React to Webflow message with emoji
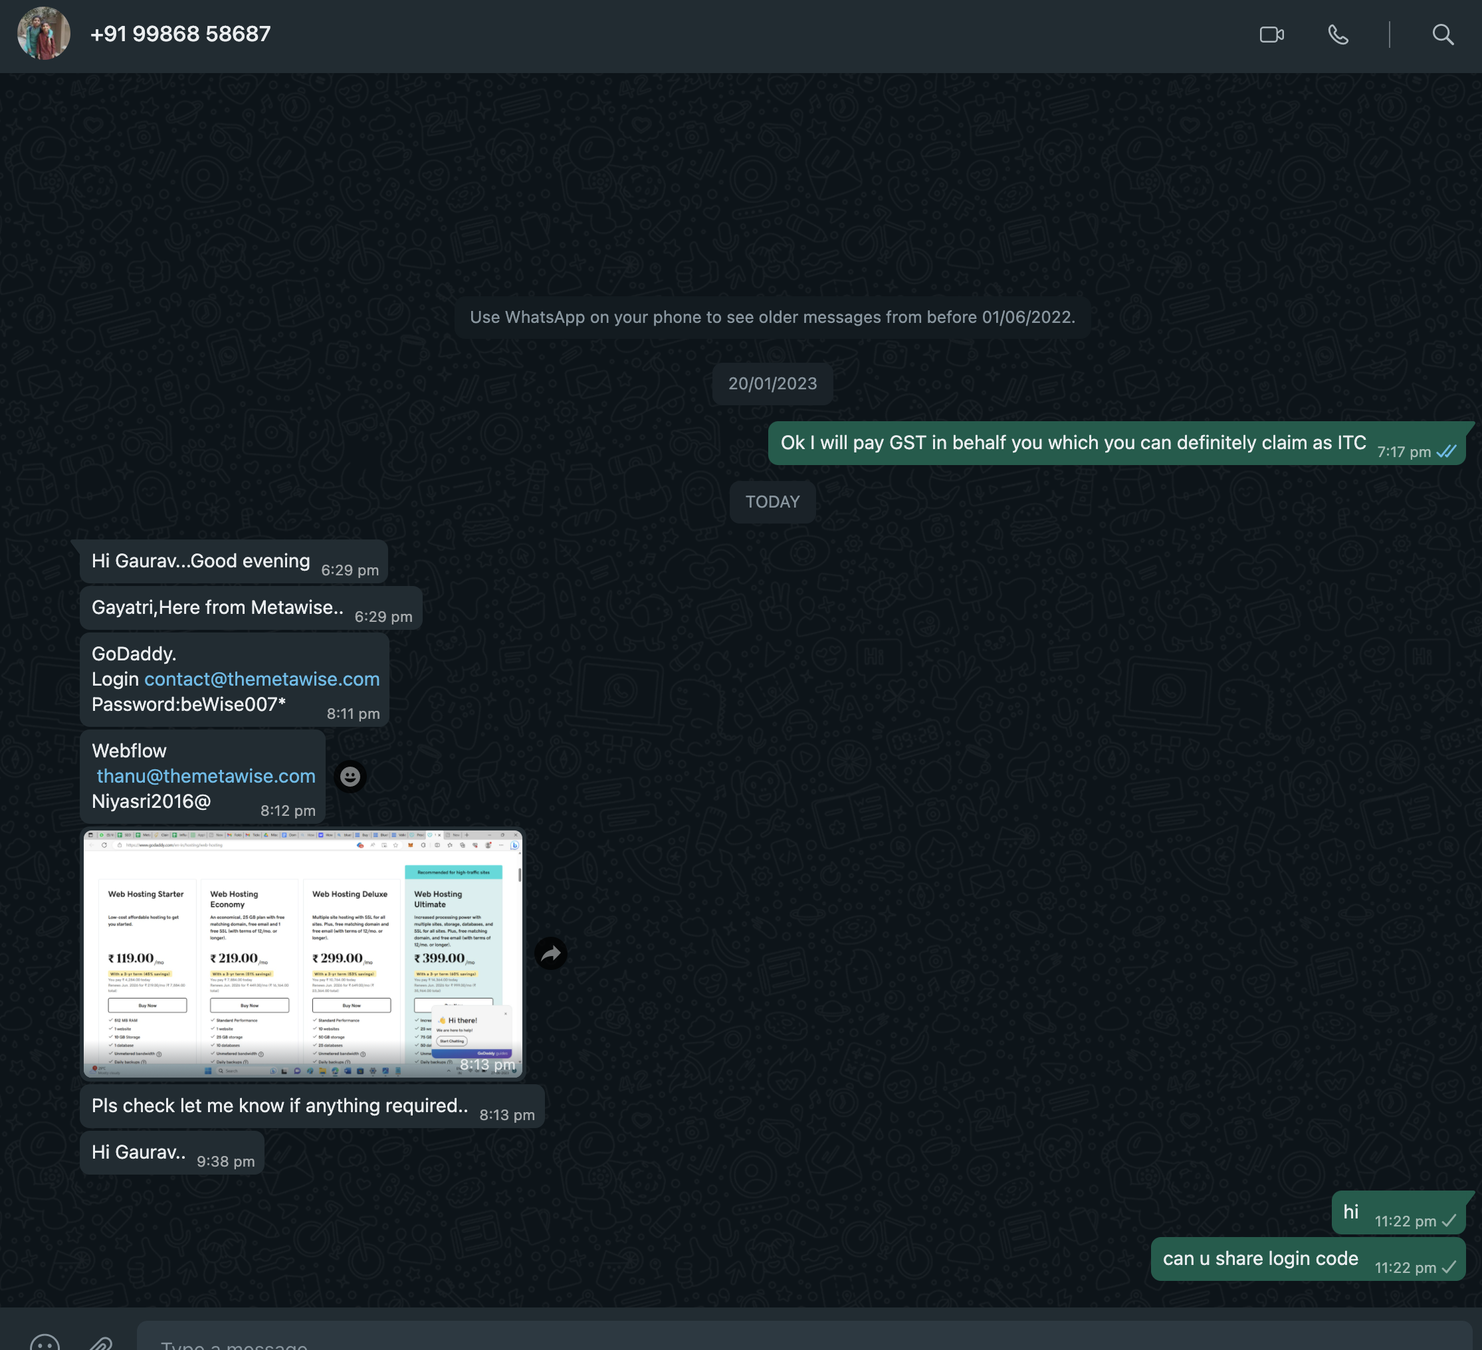The width and height of the screenshot is (1482, 1350). 350,776
